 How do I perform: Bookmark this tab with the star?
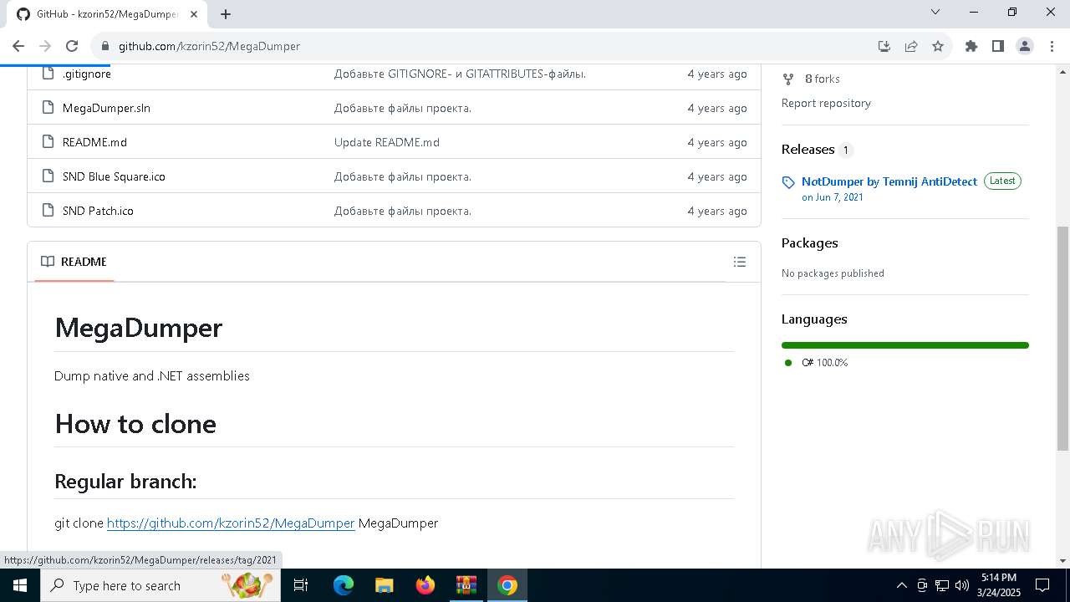tap(938, 46)
